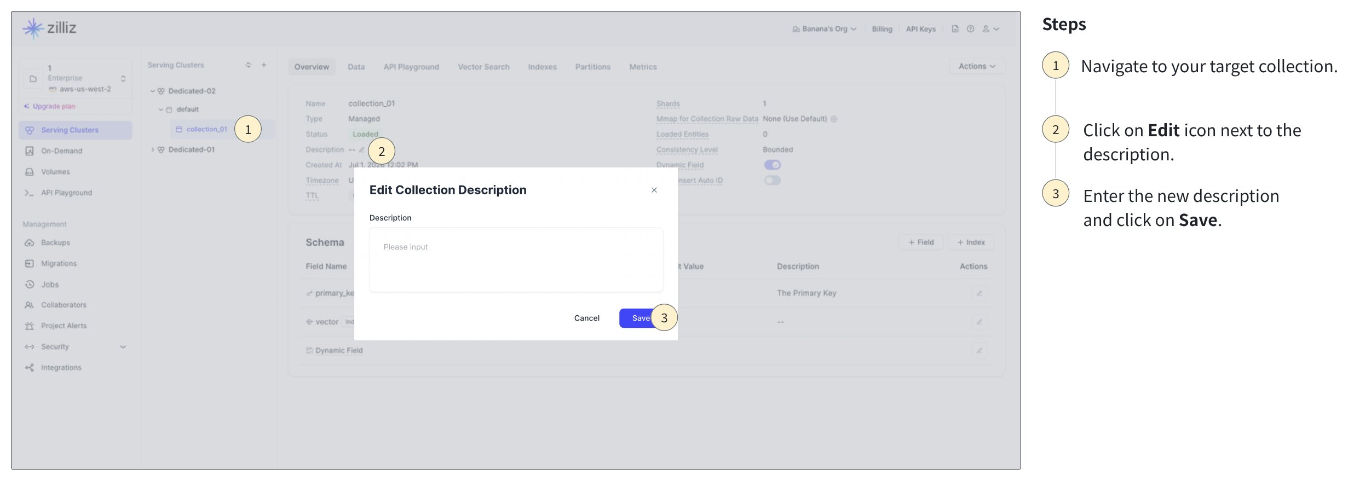Open Project Alerts in the sidebar

coord(76,326)
